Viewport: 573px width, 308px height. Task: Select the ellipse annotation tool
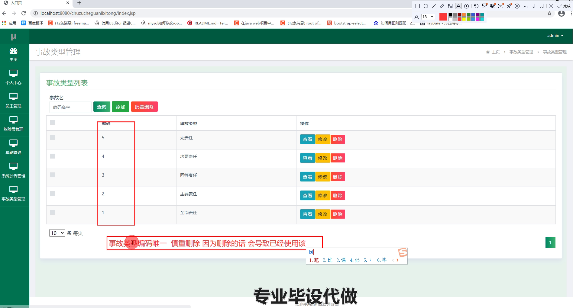[x=426, y=6]
